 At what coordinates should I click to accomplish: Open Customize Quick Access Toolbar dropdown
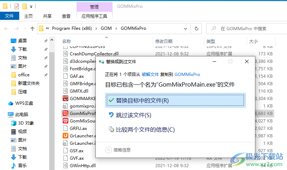pyautogui.click(x=31, y=7)
